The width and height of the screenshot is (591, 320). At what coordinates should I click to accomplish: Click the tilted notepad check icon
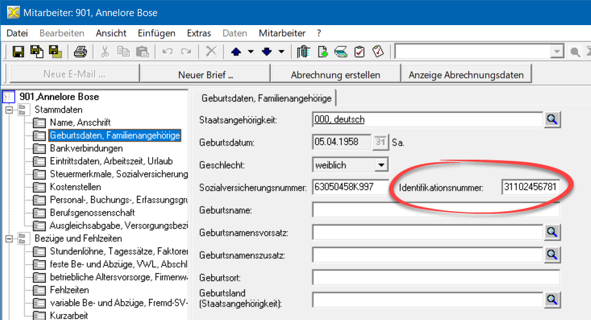click(x=378, y=51)
